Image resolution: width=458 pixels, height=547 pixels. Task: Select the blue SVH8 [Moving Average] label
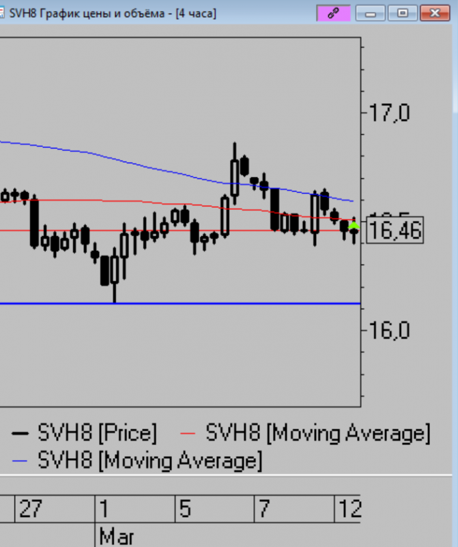point(149,460)
